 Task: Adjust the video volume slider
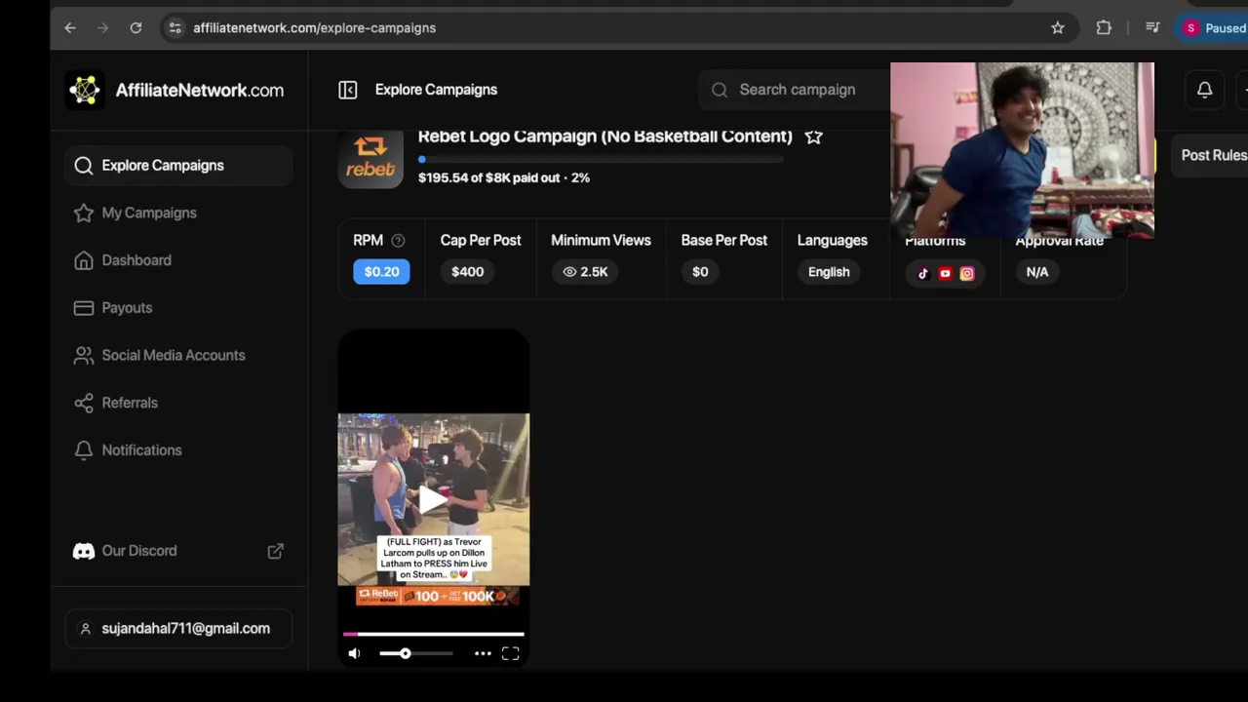pyautogui.click(x=415, y=653)
